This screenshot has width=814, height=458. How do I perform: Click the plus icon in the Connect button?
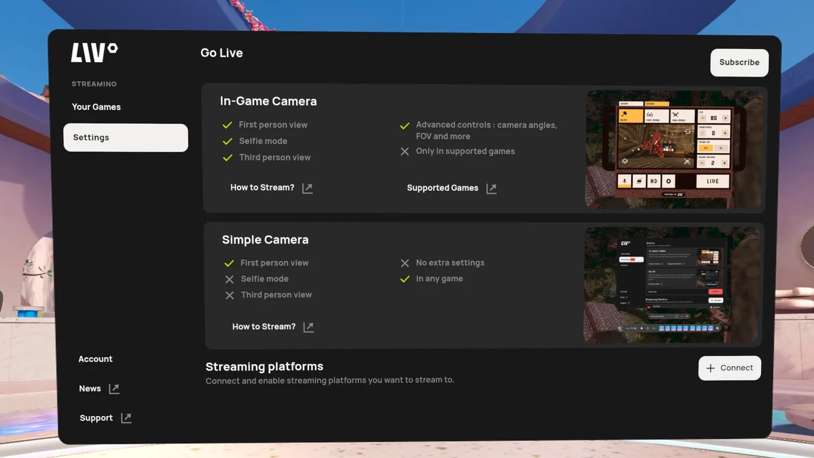click(711, 368)
